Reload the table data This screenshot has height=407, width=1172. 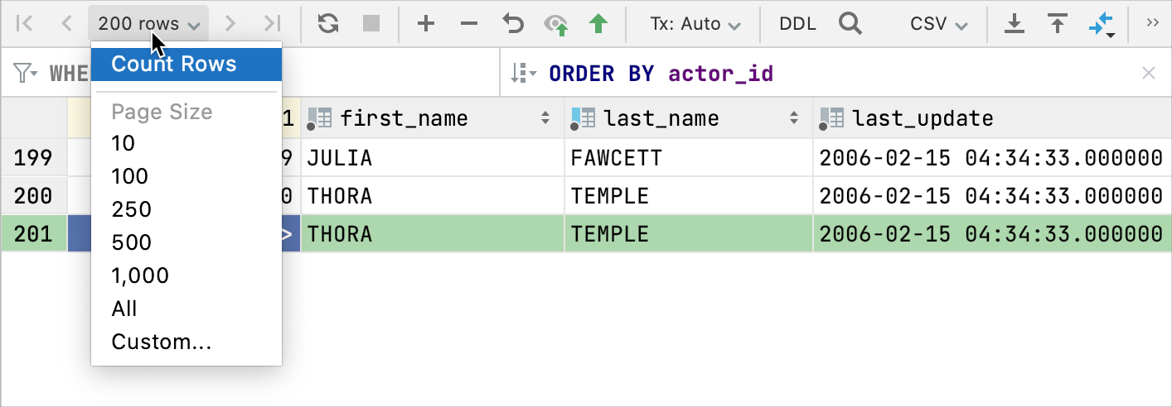[328, 23]
